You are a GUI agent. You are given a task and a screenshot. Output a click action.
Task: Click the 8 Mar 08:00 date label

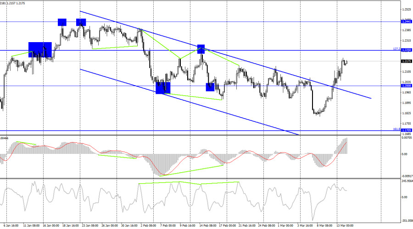[324, 226]
